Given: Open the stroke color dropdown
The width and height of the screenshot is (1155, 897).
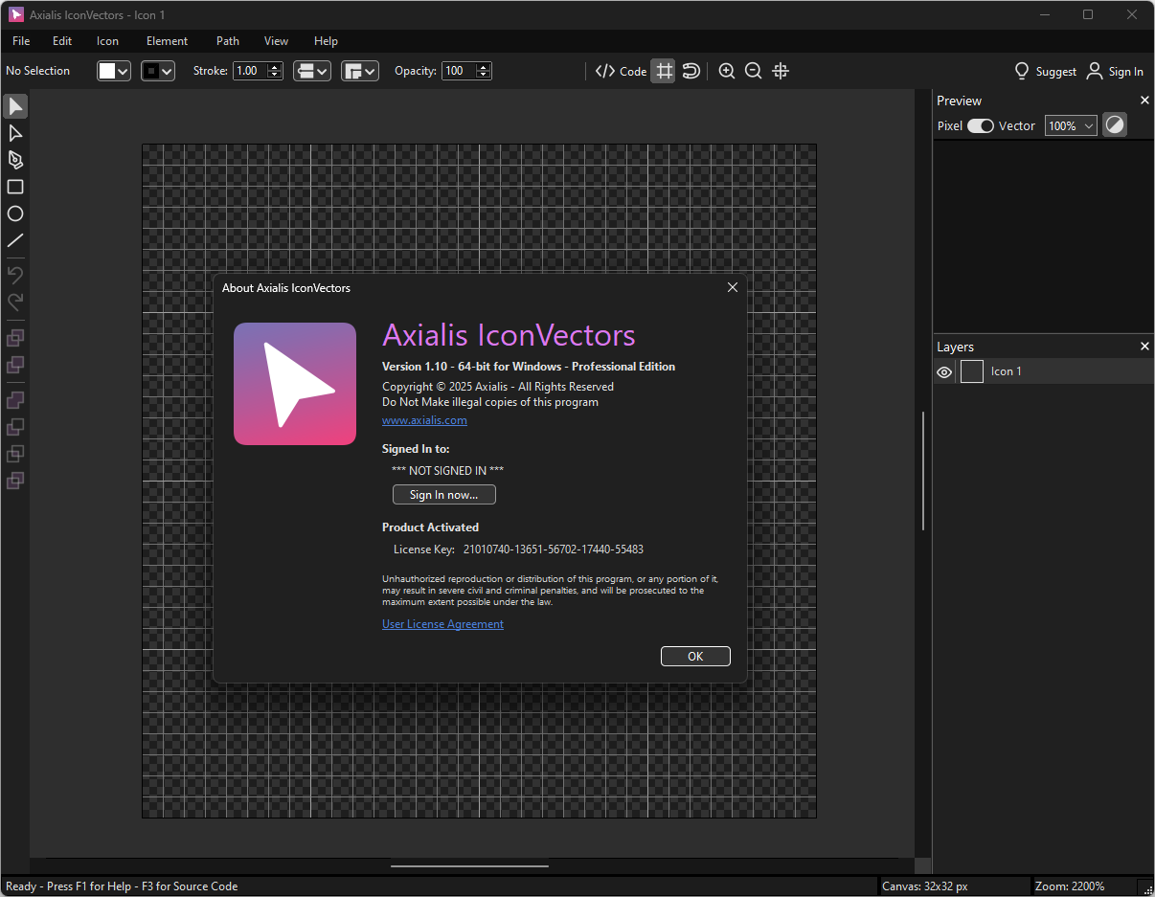Looking at the screenshot, I should (158, 71).
